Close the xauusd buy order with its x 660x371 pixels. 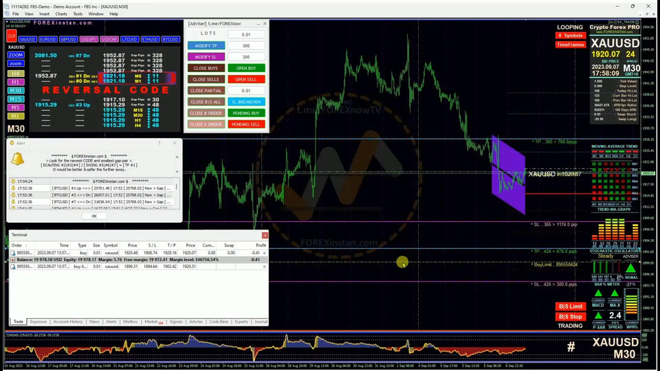coord(264,254)
